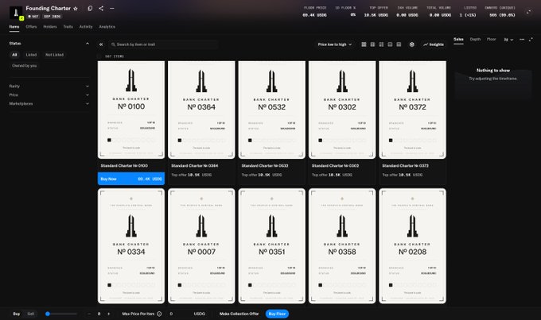Expand the Price filter section
The width and height of the screenshot is (541, 320).
tap(49, 94)
